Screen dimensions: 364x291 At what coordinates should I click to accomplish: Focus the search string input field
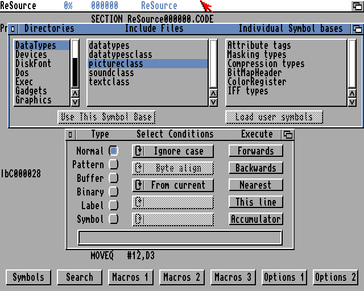pyautogui.click(x=180, y=238)
